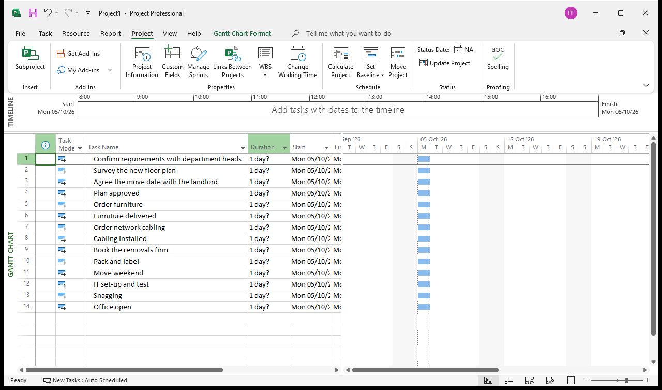Undo the last action
Viewport: 662px width, 390px height.
coord(48,13)
